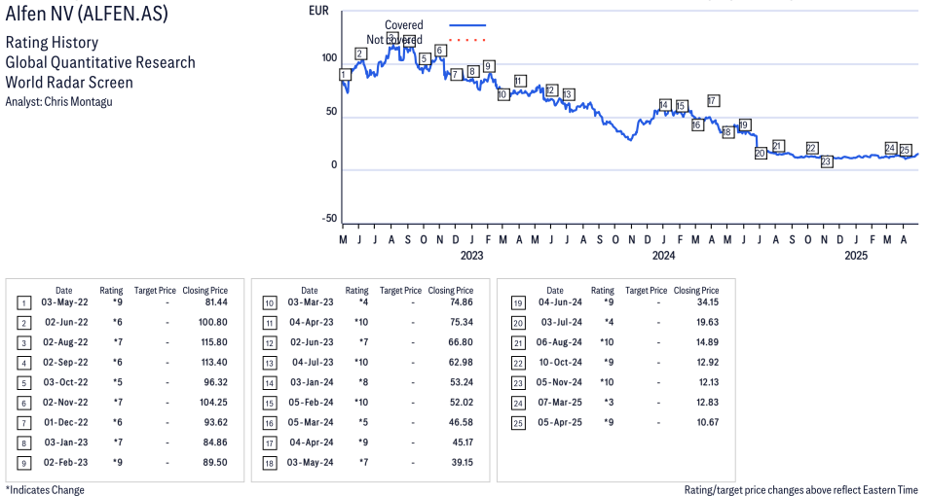
Task: Click chart marker 14 near January 2024
Action: [665, 105]
